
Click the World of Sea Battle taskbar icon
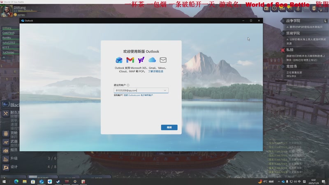67,182
